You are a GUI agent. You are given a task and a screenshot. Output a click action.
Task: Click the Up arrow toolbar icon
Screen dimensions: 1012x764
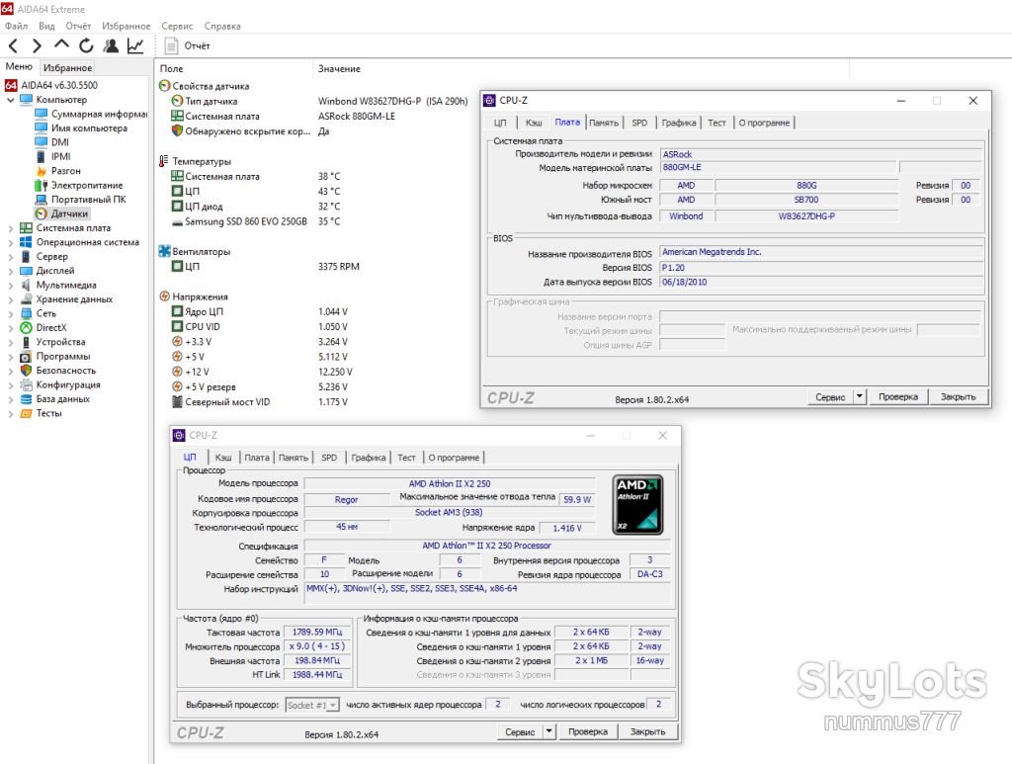tap(61, 44)
